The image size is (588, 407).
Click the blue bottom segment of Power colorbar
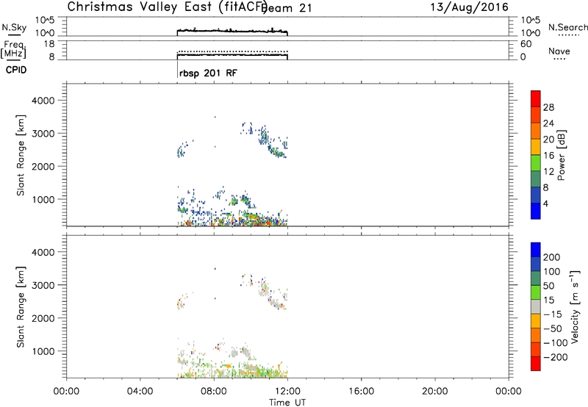(536, 211)
